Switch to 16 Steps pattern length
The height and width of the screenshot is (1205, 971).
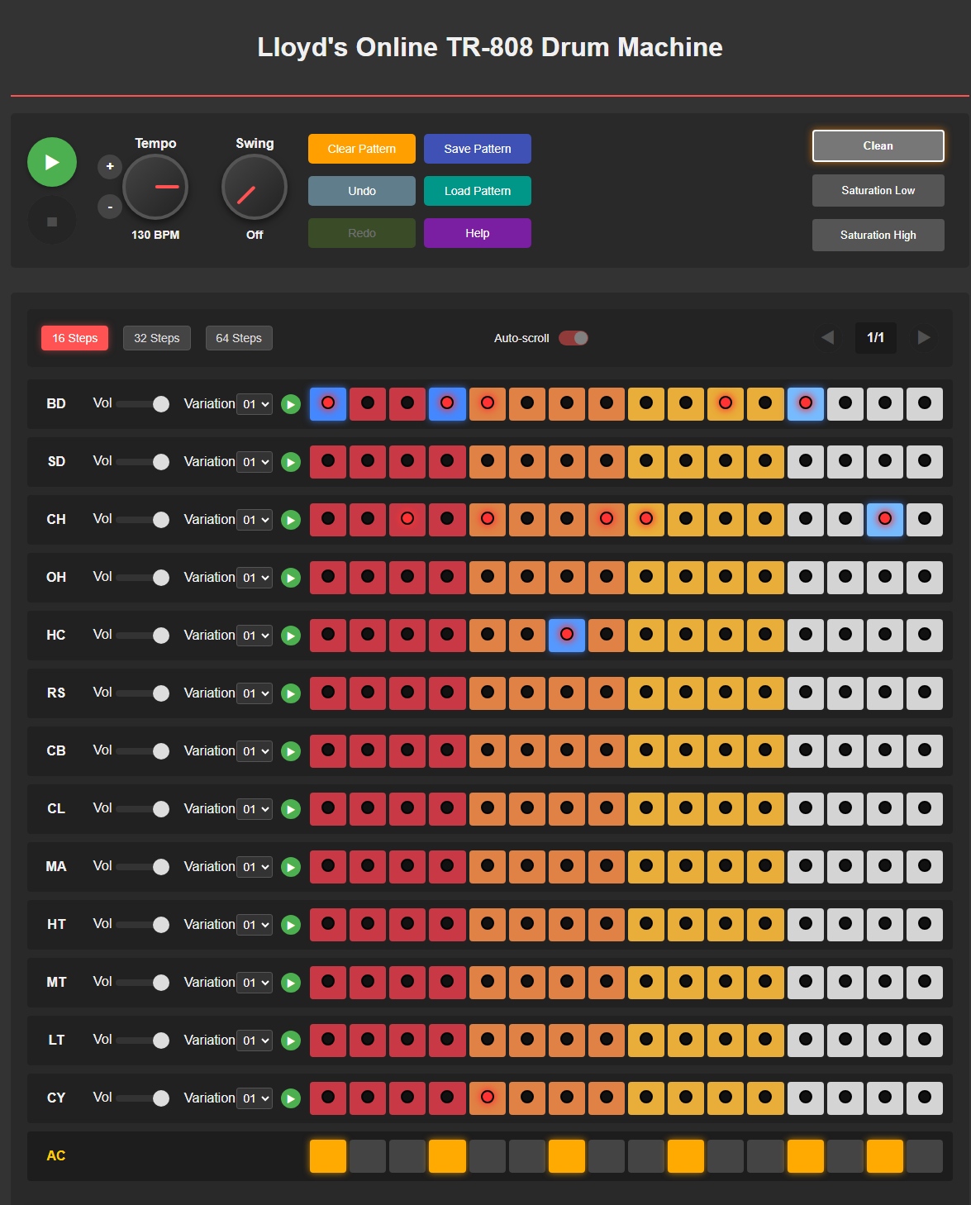coord(75,338)
